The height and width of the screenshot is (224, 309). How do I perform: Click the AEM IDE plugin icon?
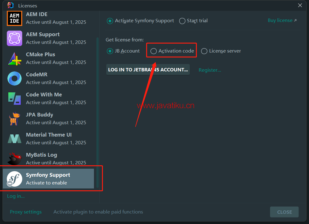click(x=15, y=18)
